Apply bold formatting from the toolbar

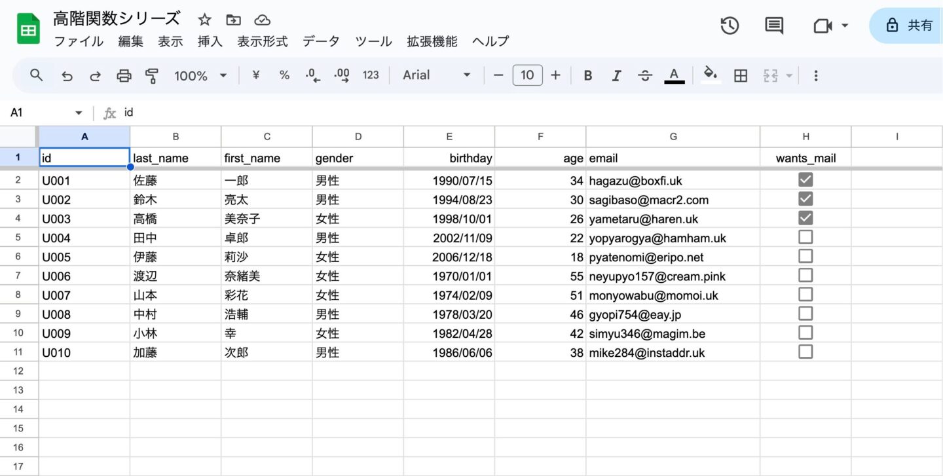pyautogui.click(x=587, y=75)
